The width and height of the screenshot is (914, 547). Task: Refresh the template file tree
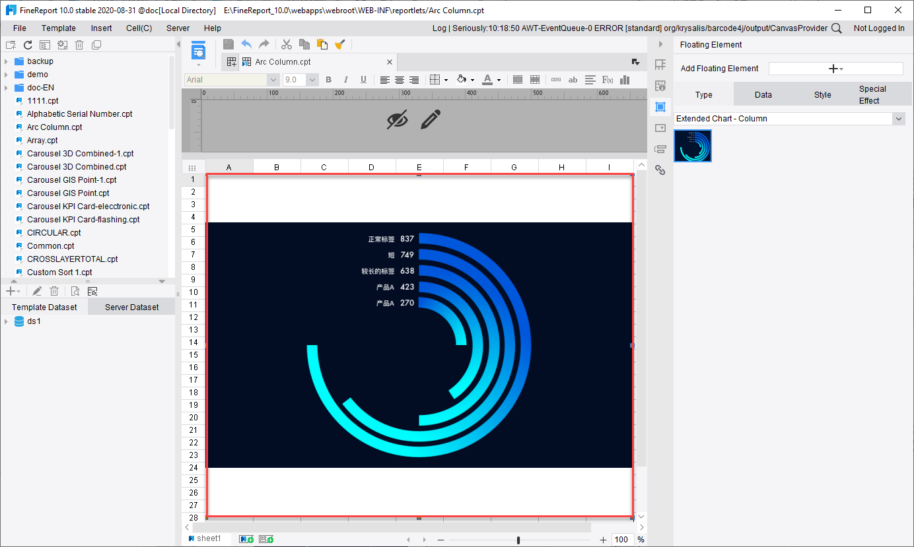[28, 45]
